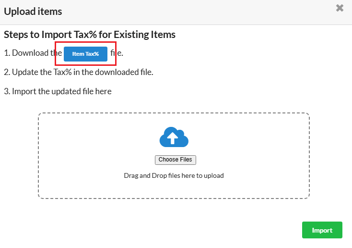Click the "Steps to Import Tax%" heading

[x=58, y=35]
